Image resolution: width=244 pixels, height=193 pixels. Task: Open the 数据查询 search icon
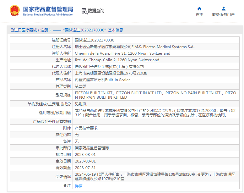(84, 11)
